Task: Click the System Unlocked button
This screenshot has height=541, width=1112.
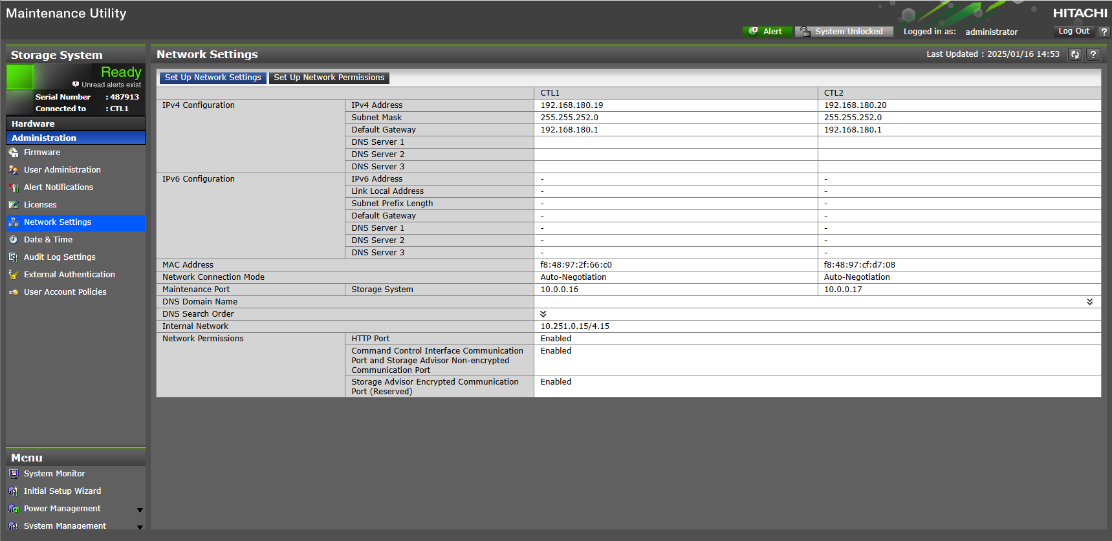Action: tap(844, 31)
